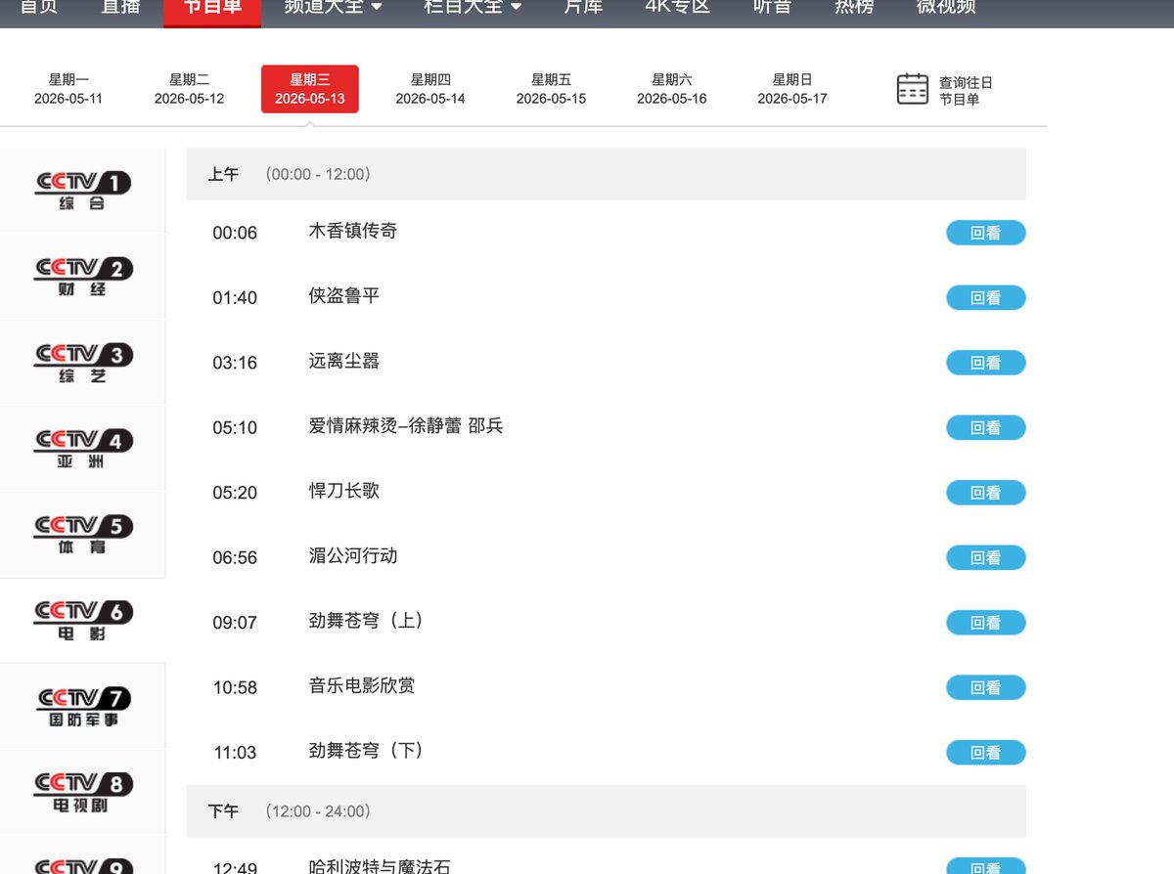Click the 01:40 time entry
Screen dimensions: 1174x874
coord(235,298)
